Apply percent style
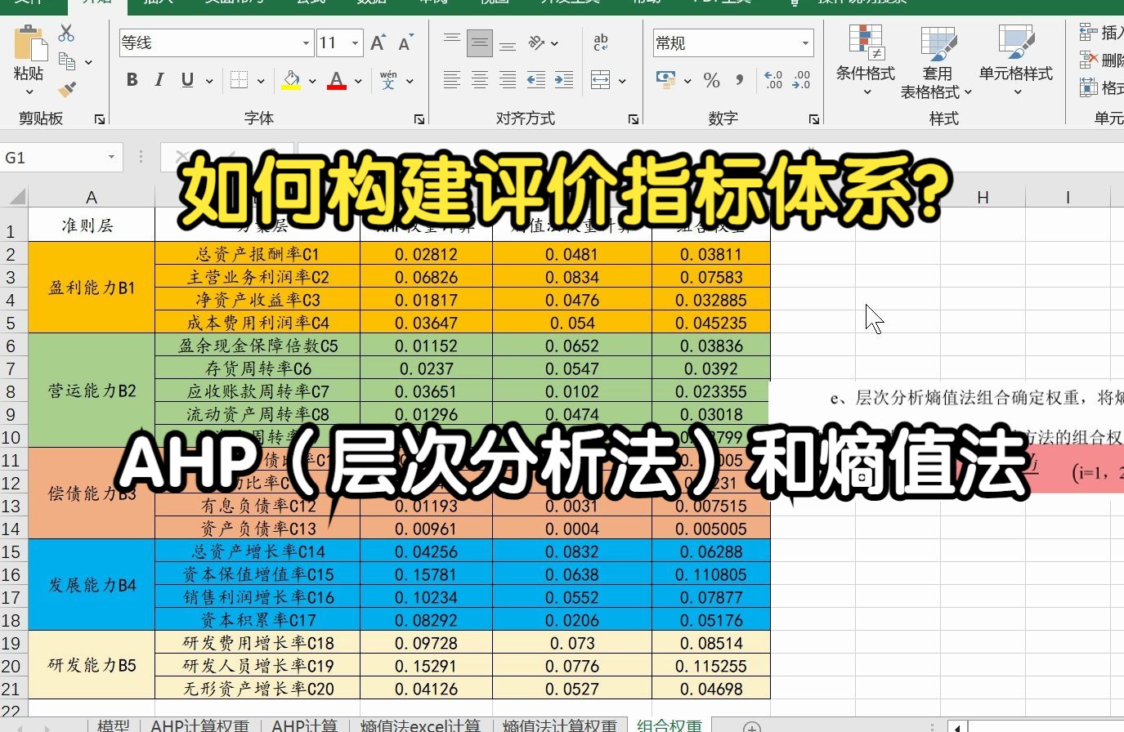This screenshot has height=732, width=1124. pyautogui.click(x=712, y=80)
